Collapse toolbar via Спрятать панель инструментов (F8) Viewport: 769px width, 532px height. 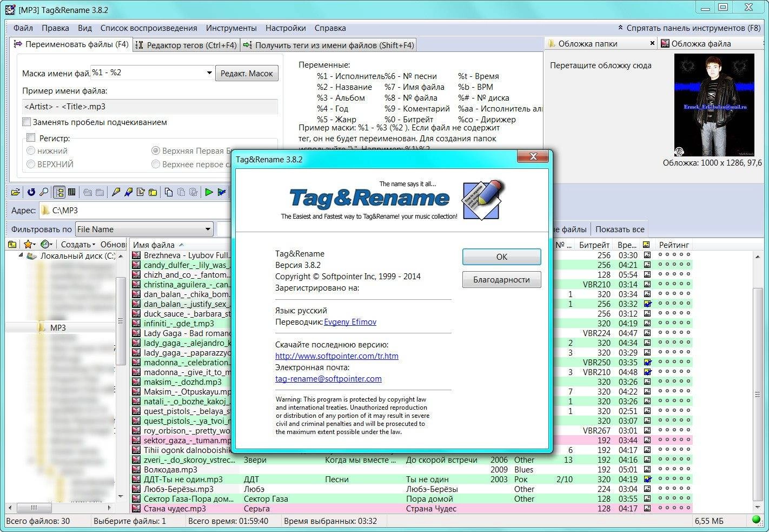point(689,28)
